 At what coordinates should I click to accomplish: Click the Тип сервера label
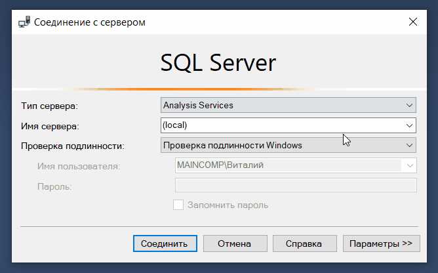tap(49, 106)
